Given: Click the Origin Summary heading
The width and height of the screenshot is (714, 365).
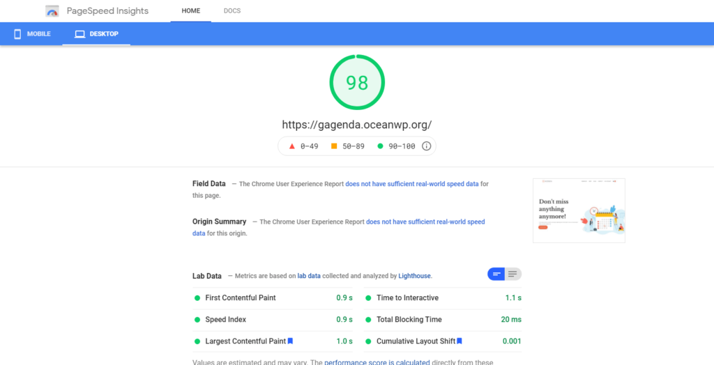Looking at the screenshot, I should (220, 222).
